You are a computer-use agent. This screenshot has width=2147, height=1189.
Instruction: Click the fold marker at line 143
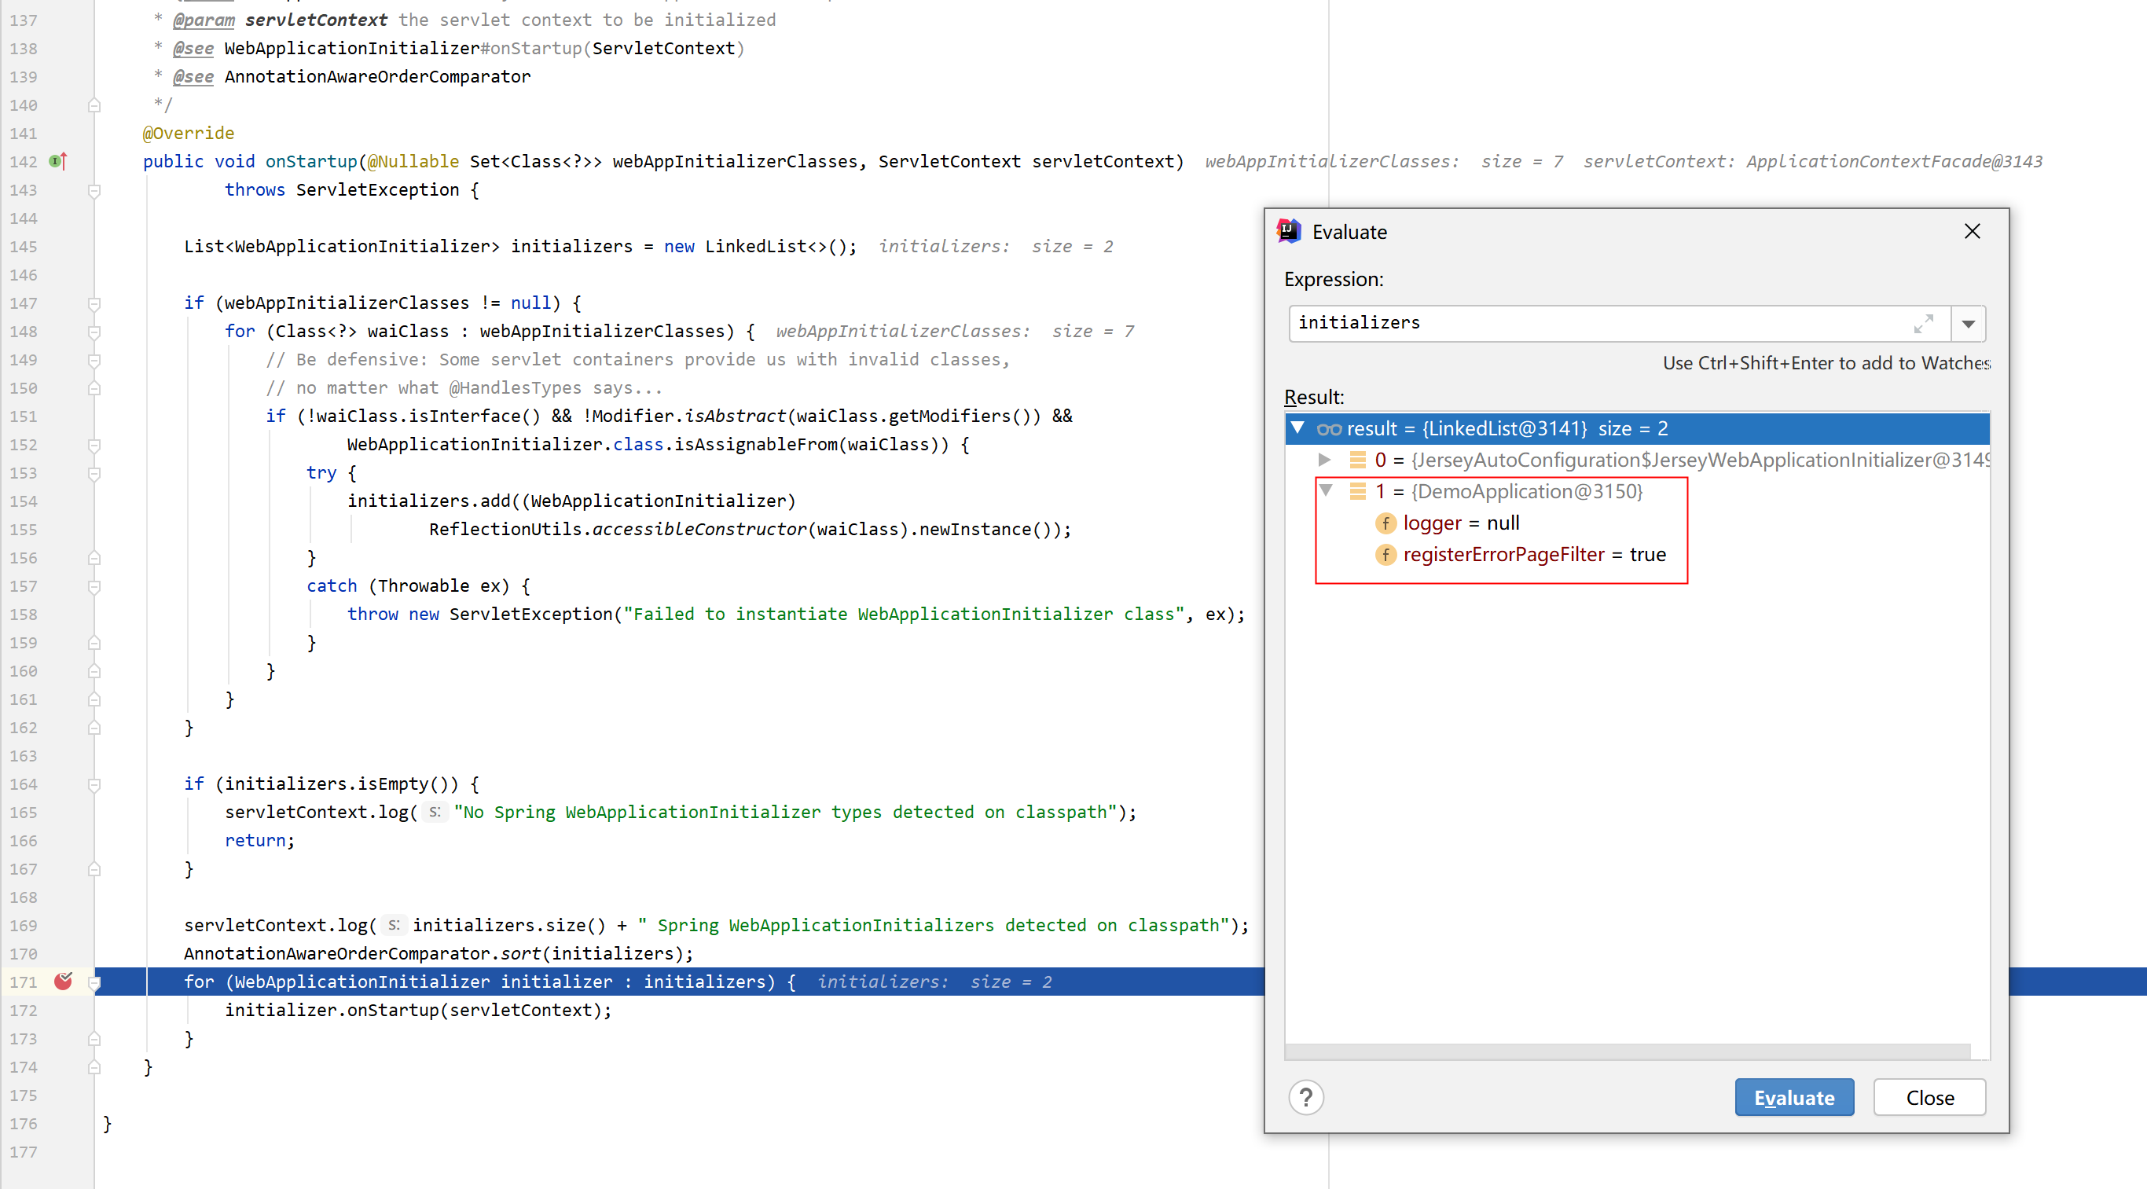coord(94,191)
